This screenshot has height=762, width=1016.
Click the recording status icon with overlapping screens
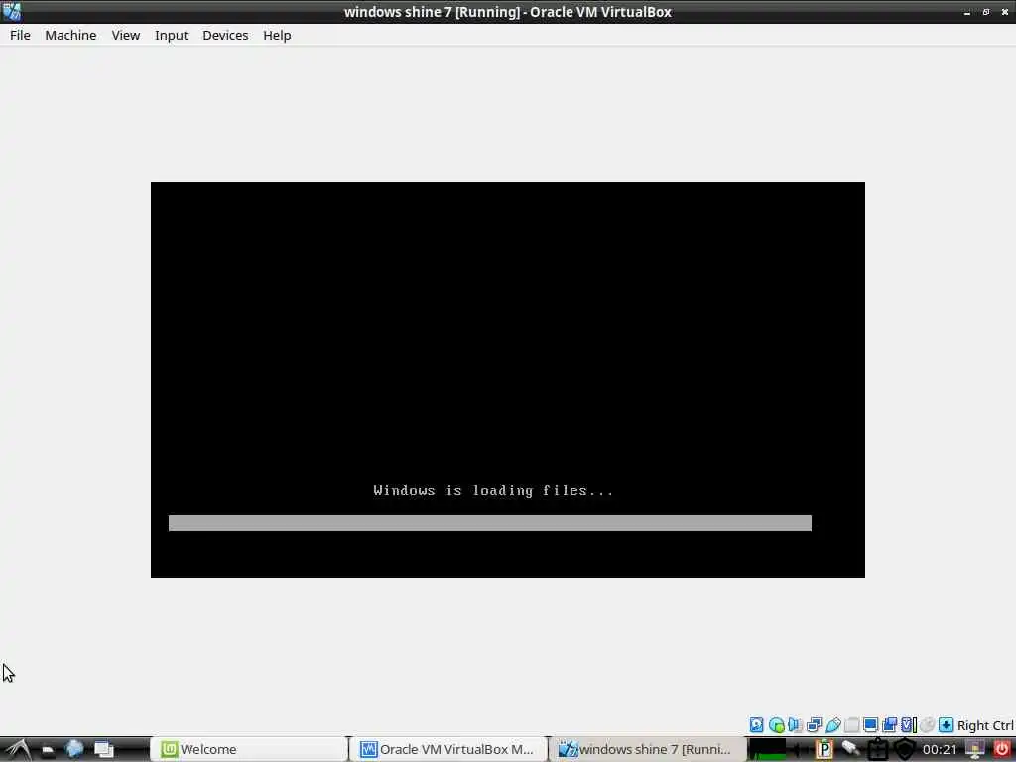click(890, 725)
